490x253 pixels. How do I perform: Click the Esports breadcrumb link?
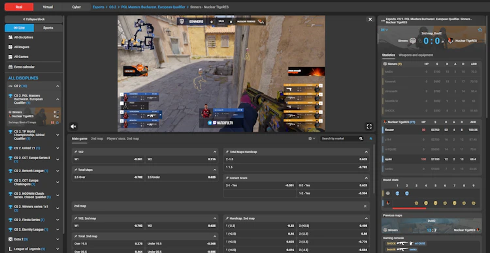click(99, 7)
